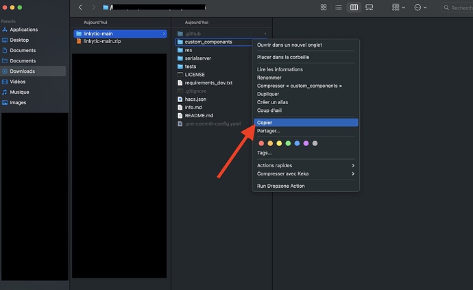
Task: Expand the Actions rapides submenu
Action: point(306,165)
